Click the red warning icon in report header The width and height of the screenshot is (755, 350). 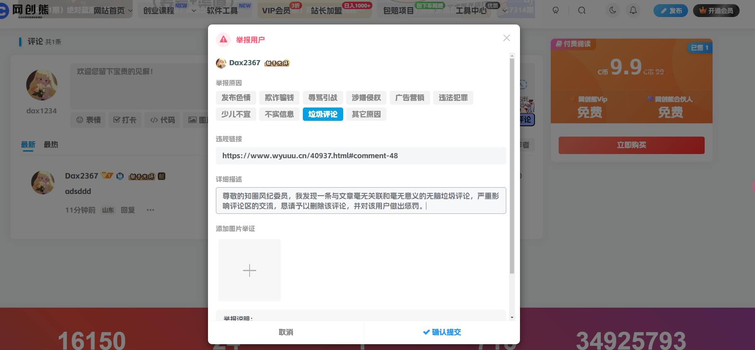tap(223, 40)
